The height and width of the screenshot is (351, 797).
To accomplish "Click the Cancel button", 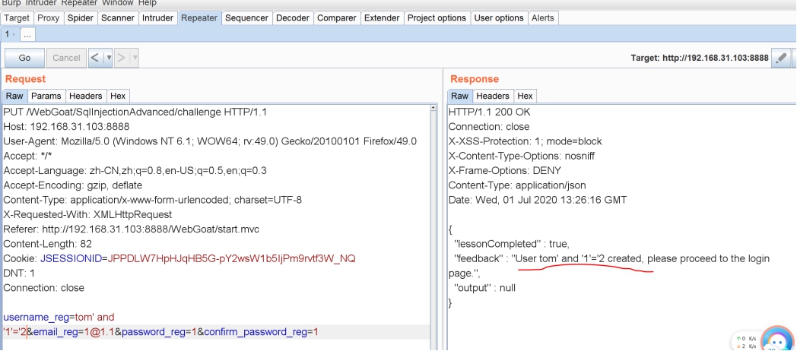I will coord(67,58).
